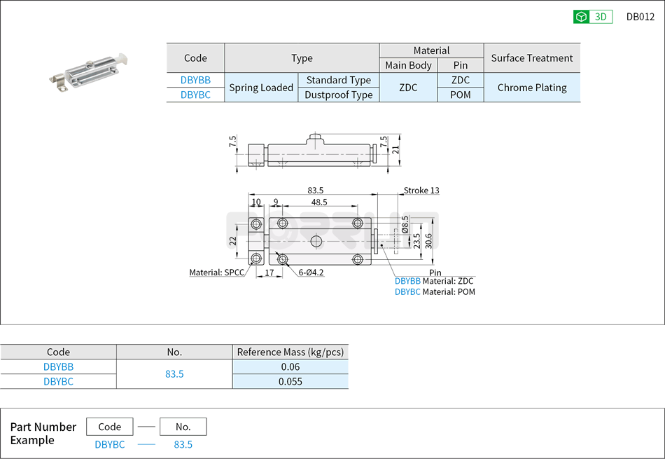Click the Chrome Plating cell
Image resolution: width=665 pixels, height=461 pixels.
532,87
